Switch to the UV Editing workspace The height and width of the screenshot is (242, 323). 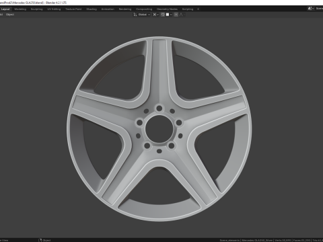click(54, 9)
